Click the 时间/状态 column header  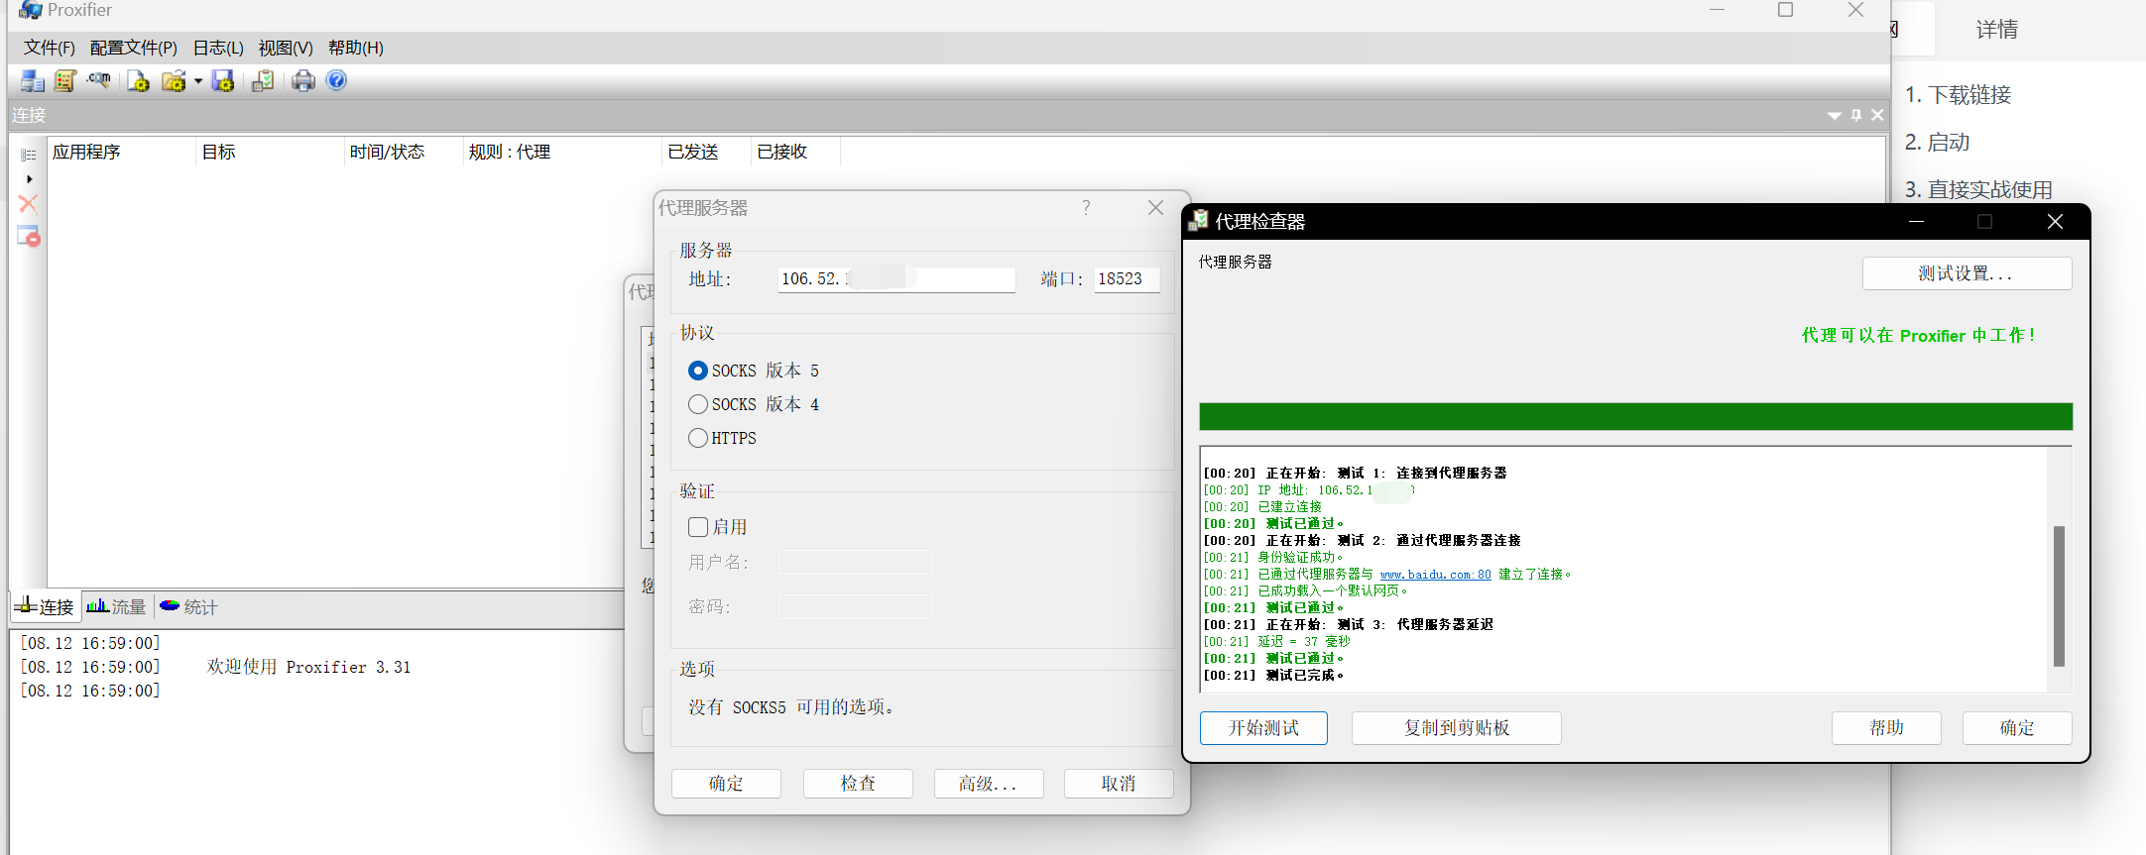(403, 152)
